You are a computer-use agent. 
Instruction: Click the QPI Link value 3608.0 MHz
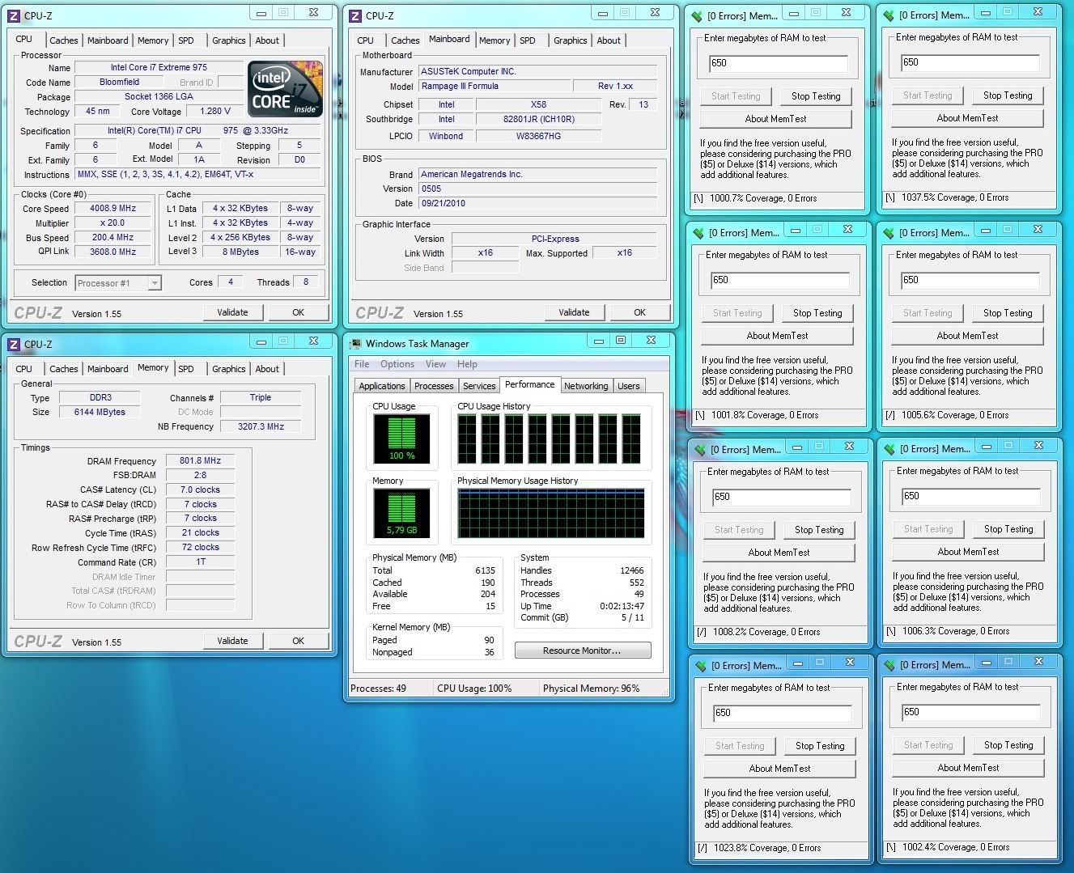pos(112,252)
